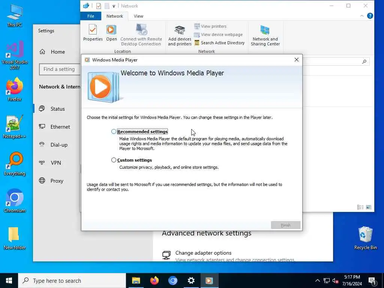The height and width of the screenshot is (288, 384).
Task: Click Add devices and printers icon
Action: [x=180, y=36]
